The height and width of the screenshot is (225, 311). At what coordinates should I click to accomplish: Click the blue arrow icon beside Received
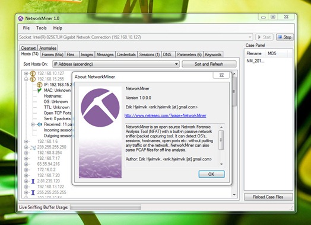[x=40, y=124]
